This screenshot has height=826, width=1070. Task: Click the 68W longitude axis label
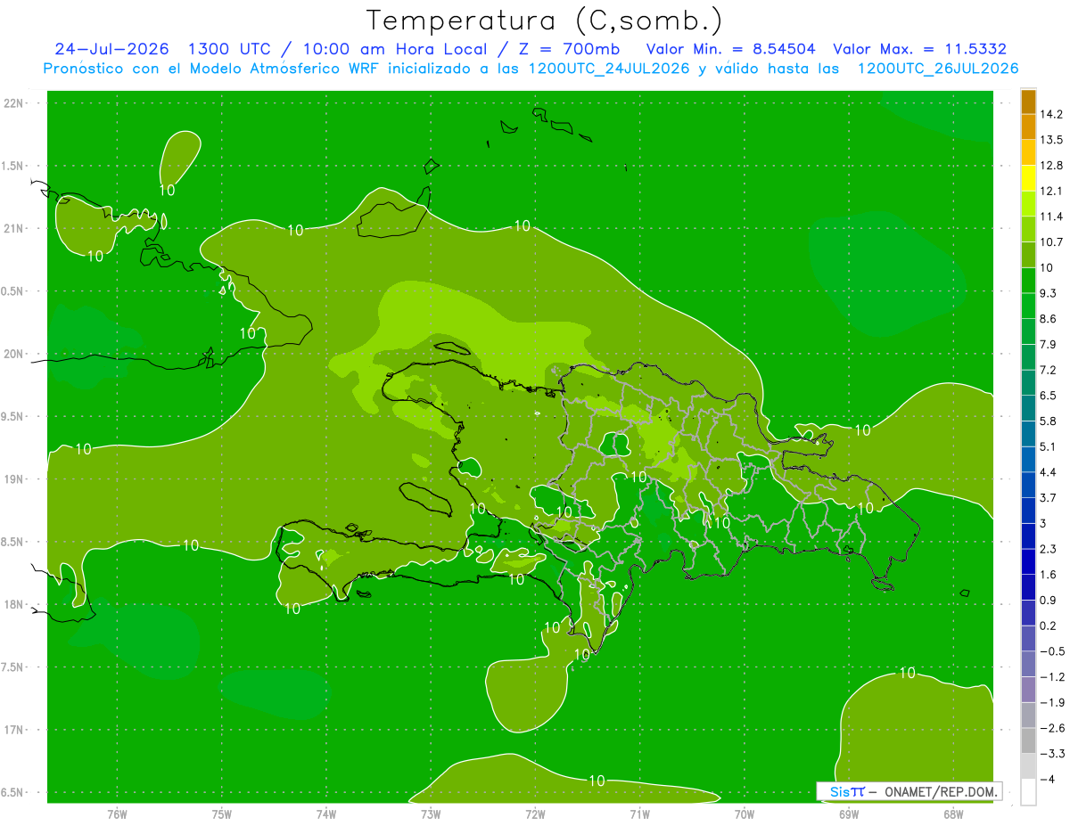953,814
